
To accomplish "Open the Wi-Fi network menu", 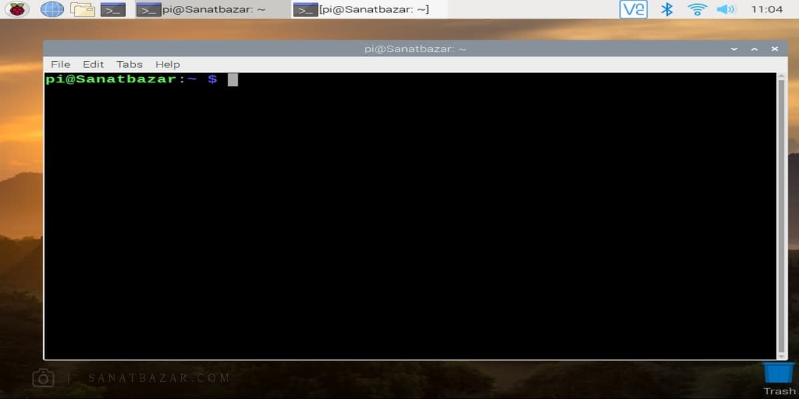I will click(697, 9).
